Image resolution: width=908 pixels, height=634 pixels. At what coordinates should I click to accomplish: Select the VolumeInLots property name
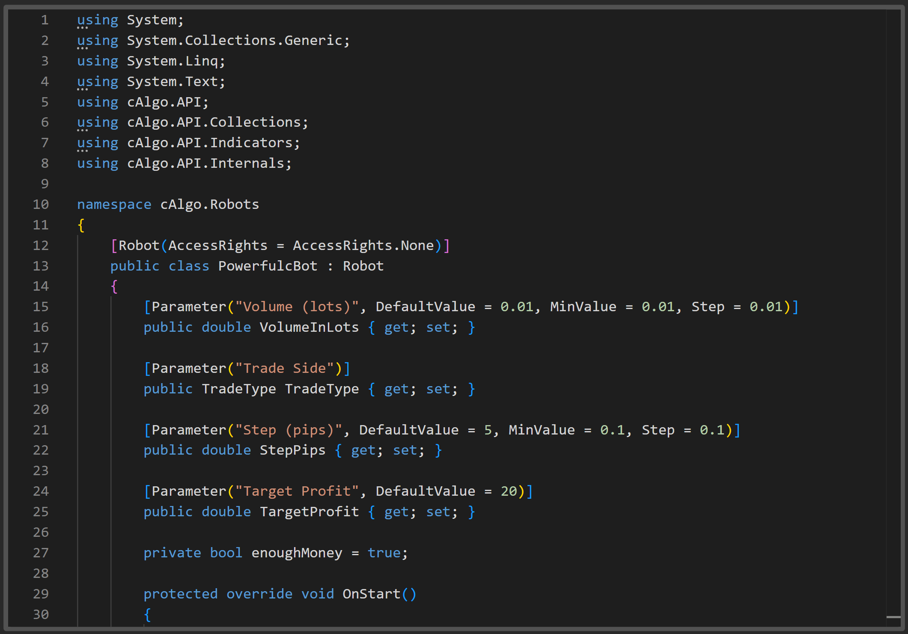click(309, 327)
